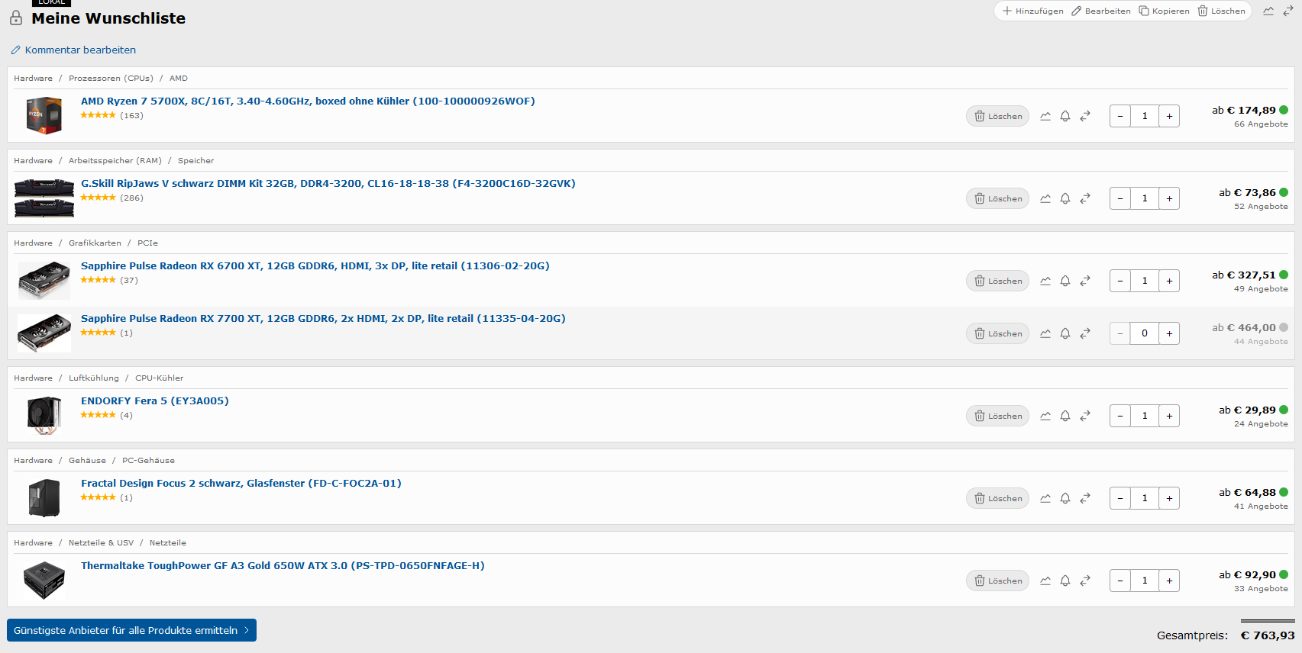This screenshot has width=1302, height=653.
Task: Decrease quantity of Thermaltake ToughPower PSU
Action: pos(1120,581)
